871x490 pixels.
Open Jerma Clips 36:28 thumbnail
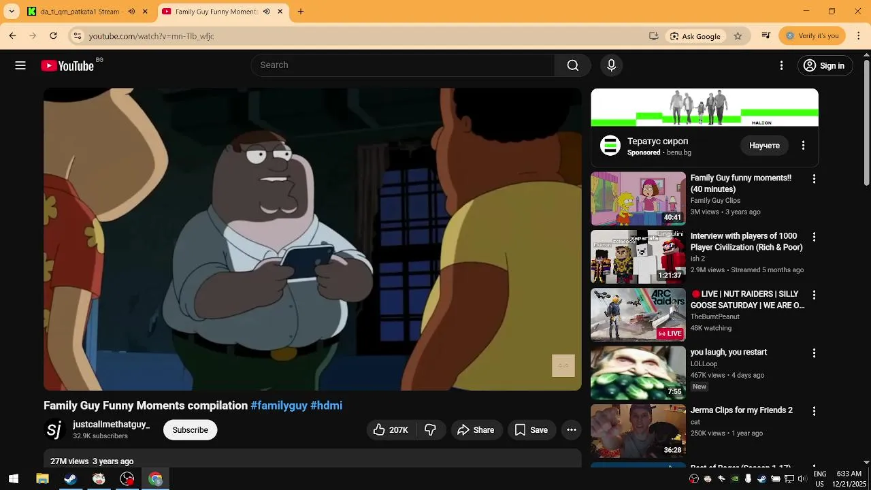(x=638, y=431)
